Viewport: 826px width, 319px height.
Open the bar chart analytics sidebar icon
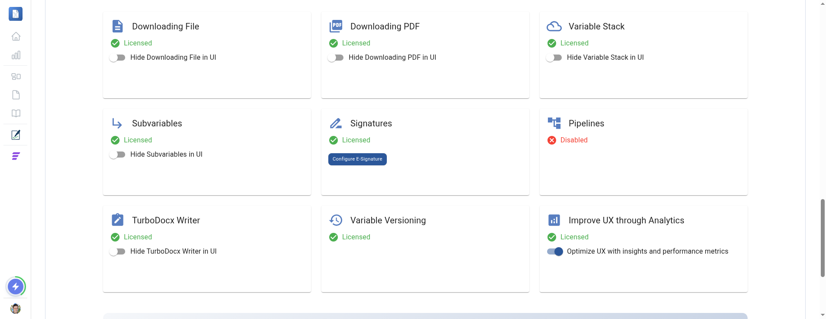16,55
